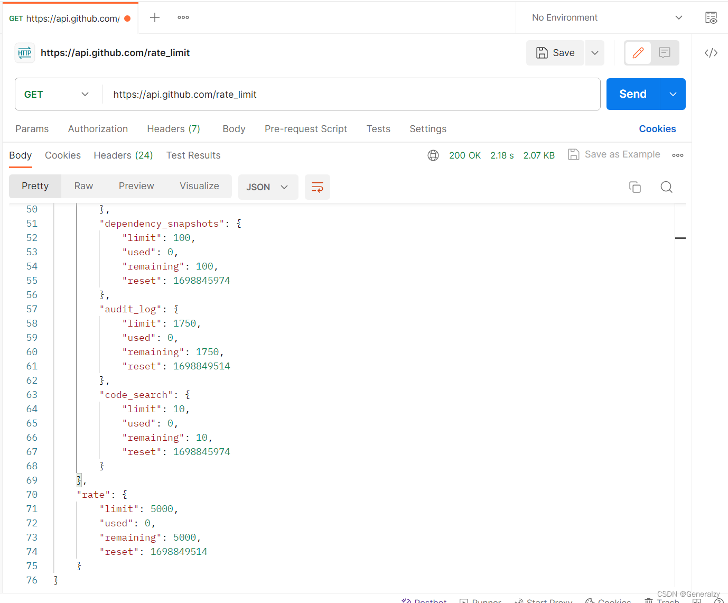The width and height of the screenshot is (728, 603).
Task: Click the 2.07 KB response size
Action: coord(539,155)
